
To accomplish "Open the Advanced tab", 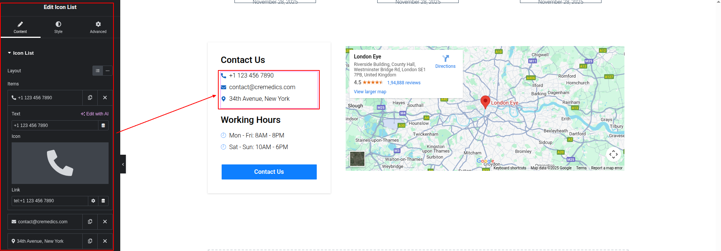I will pos(98,27).
